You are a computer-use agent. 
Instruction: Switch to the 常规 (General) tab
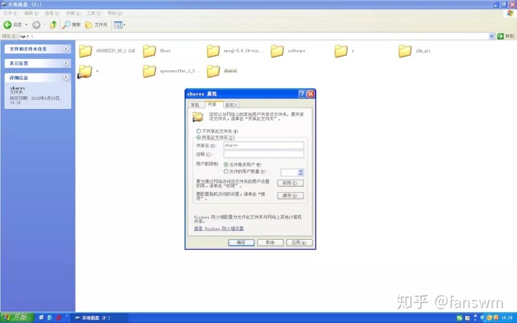pyautogui.click(x=195, y=105)
